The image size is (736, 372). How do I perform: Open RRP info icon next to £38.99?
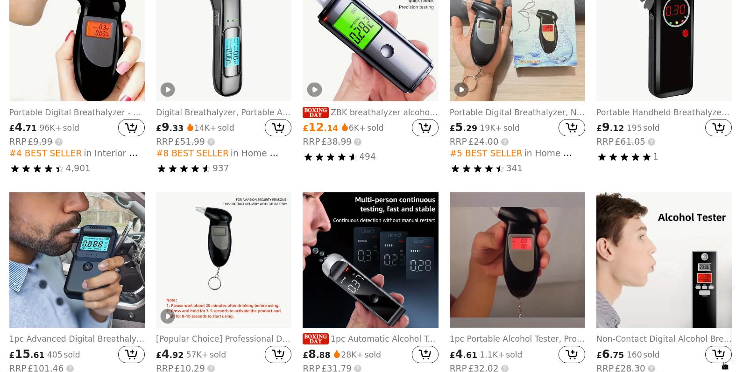point(358,142)
